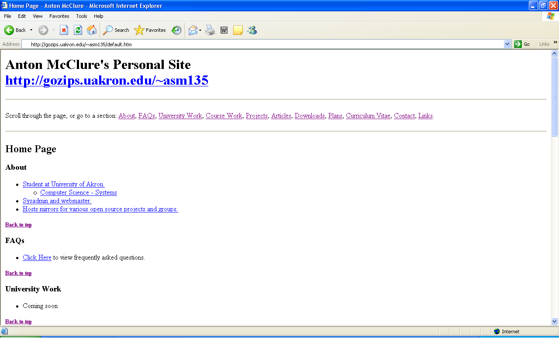
Task: Expand the address bar URL dropdown
Action: pyautogui.click(x=507, y=44)
